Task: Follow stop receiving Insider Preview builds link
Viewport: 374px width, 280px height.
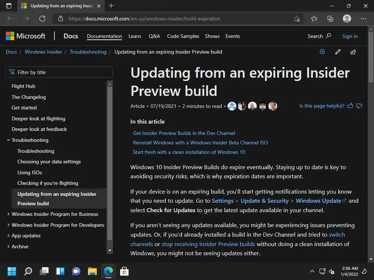Action: (208, 244)
